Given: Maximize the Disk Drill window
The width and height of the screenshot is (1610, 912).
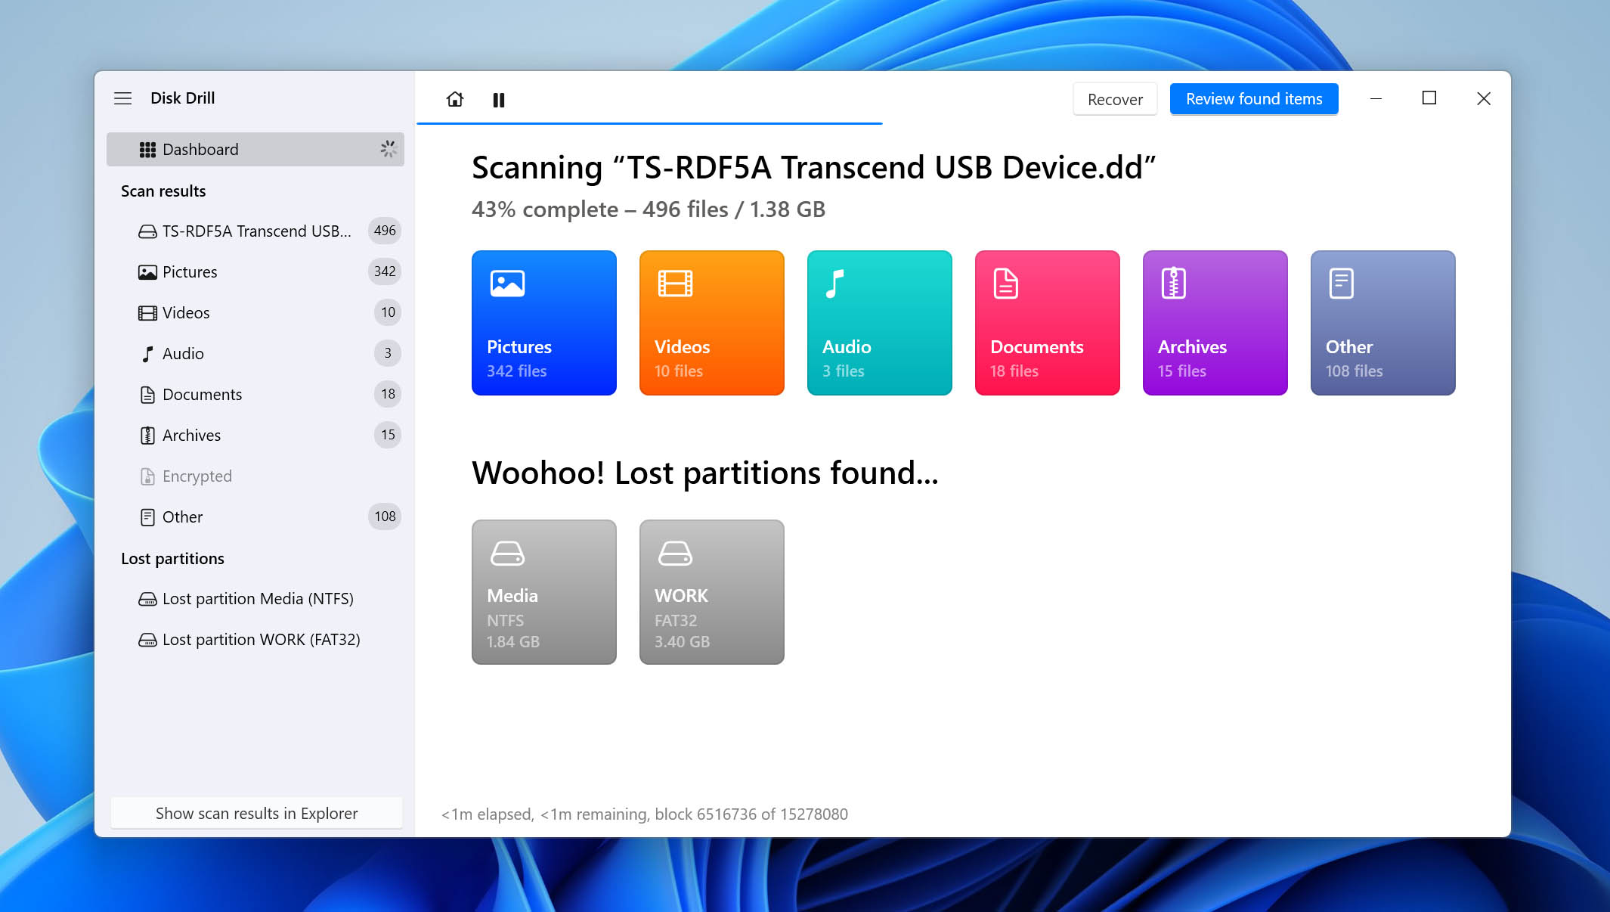Looking at the screenshot, I should coord(1429,98).
